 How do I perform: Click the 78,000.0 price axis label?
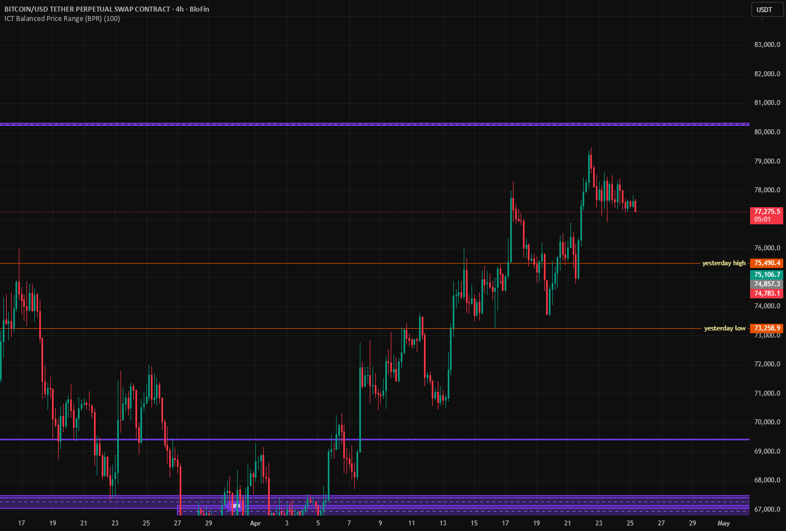(767, 190)
